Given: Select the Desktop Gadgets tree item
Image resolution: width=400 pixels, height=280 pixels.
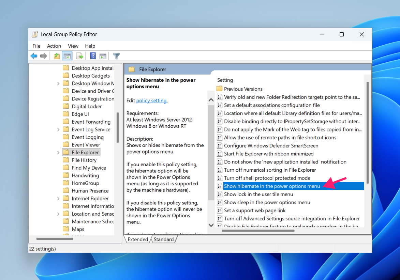Looking at the screenshot, I should pyautogui.click(x=91, y=76).
